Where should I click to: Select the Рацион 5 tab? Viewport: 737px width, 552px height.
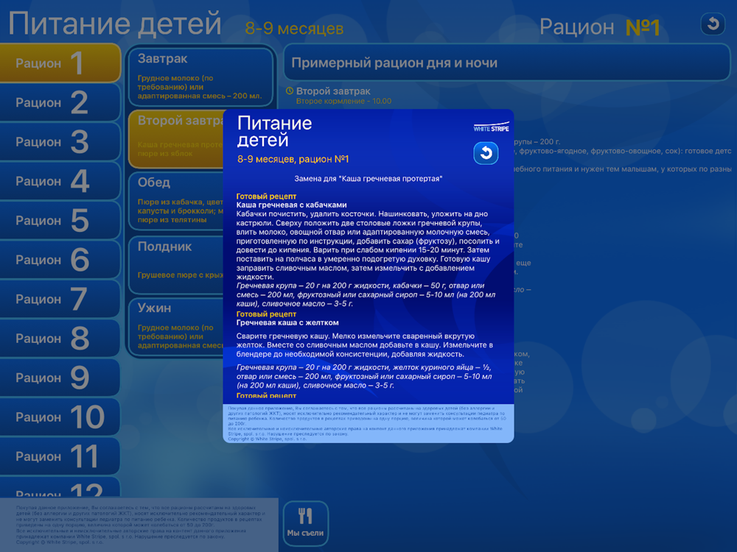click(x=60, y=221)
